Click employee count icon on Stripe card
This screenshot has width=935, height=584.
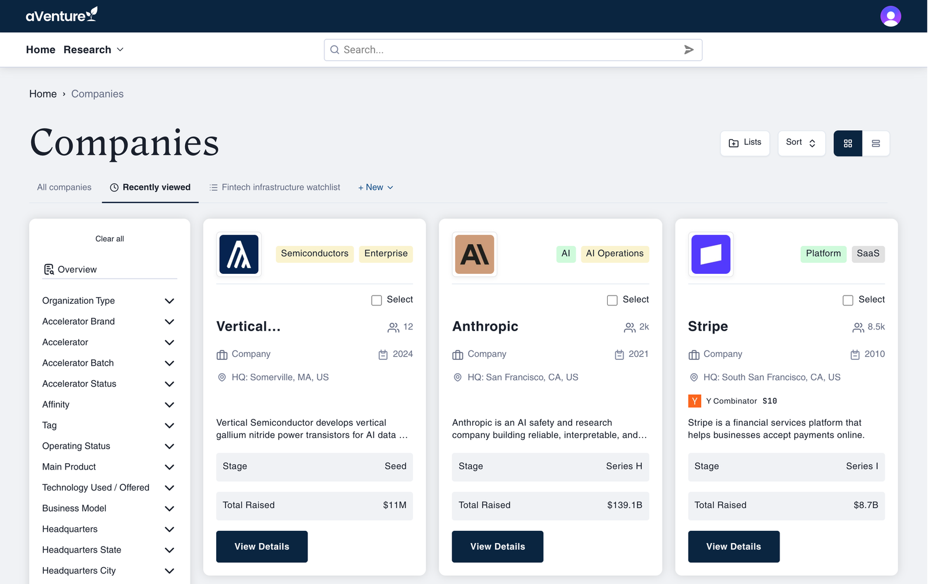[858, 327]
